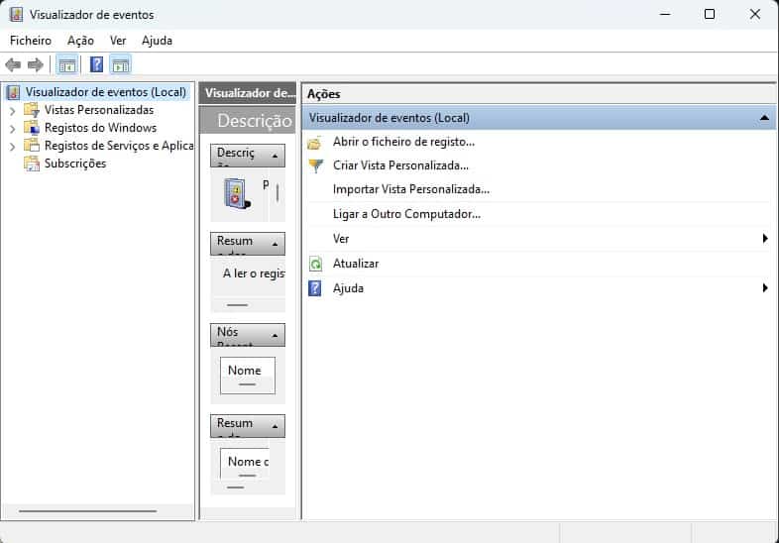Click the large Descrição title
The image size is (779, 543).
(255, 121)
